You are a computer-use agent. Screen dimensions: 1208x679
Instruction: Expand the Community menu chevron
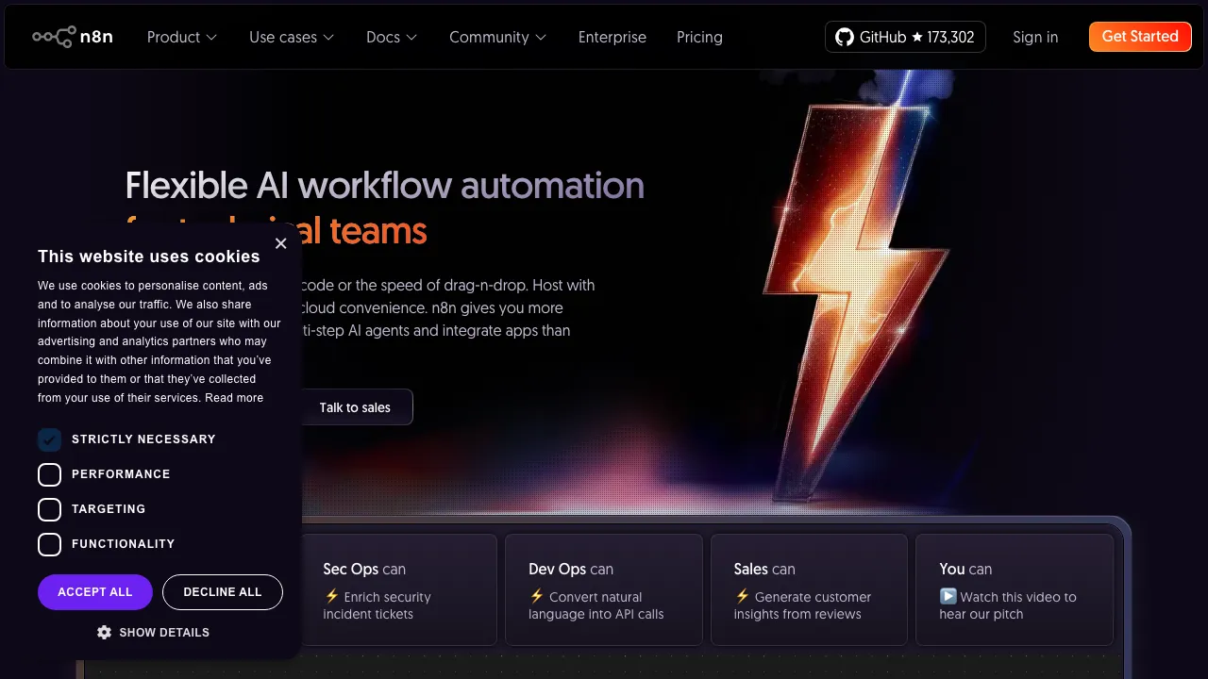click(541, 37)
